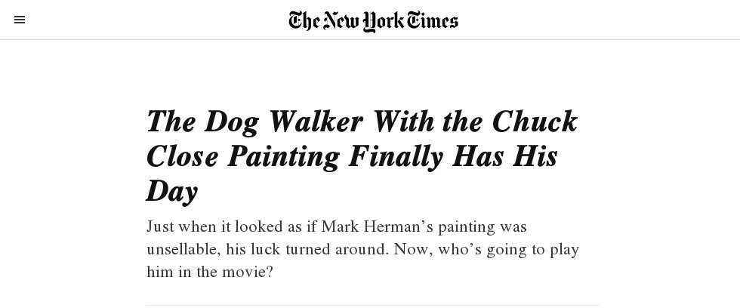Screen dimensions: 740x308
Task: Click "The" at the masthead logo start
Action: [304, 20]
